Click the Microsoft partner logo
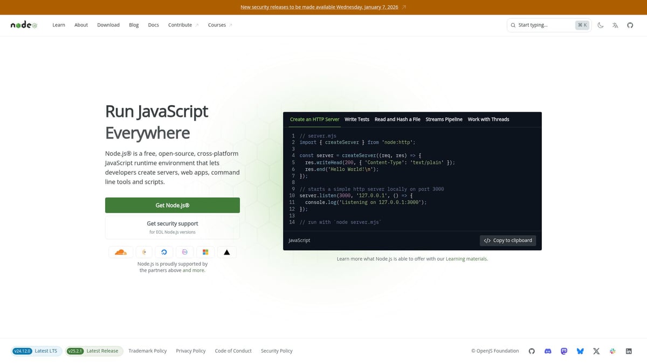 tap(205, 252)
